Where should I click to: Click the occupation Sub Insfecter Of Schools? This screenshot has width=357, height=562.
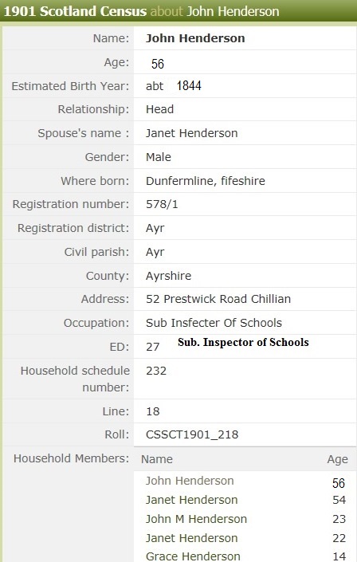[214, 323]
